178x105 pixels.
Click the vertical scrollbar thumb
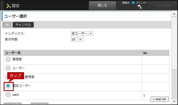[174, 43]
